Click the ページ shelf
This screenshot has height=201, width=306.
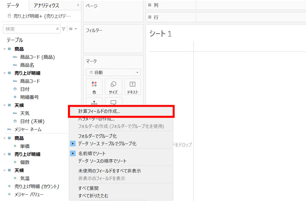(x=113, y=11)
